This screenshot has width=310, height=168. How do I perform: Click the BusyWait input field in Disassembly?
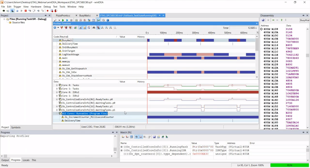pyautogui.click(x=304, y=20)
